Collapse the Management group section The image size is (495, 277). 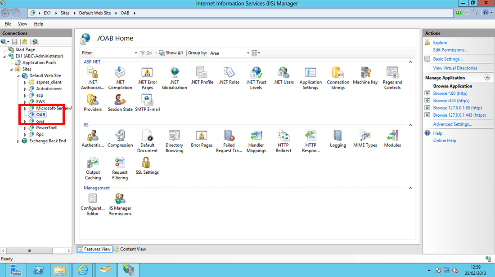coord(410,188)
